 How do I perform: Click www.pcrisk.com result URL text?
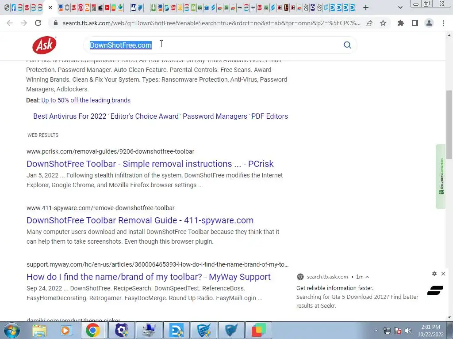110,151
